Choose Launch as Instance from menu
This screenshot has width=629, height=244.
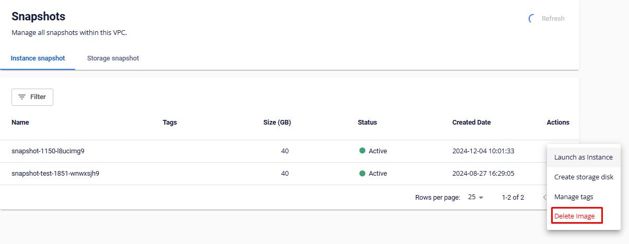click(x=583, y=157)
